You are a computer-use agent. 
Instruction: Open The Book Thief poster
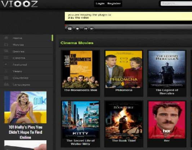point(124,119)
